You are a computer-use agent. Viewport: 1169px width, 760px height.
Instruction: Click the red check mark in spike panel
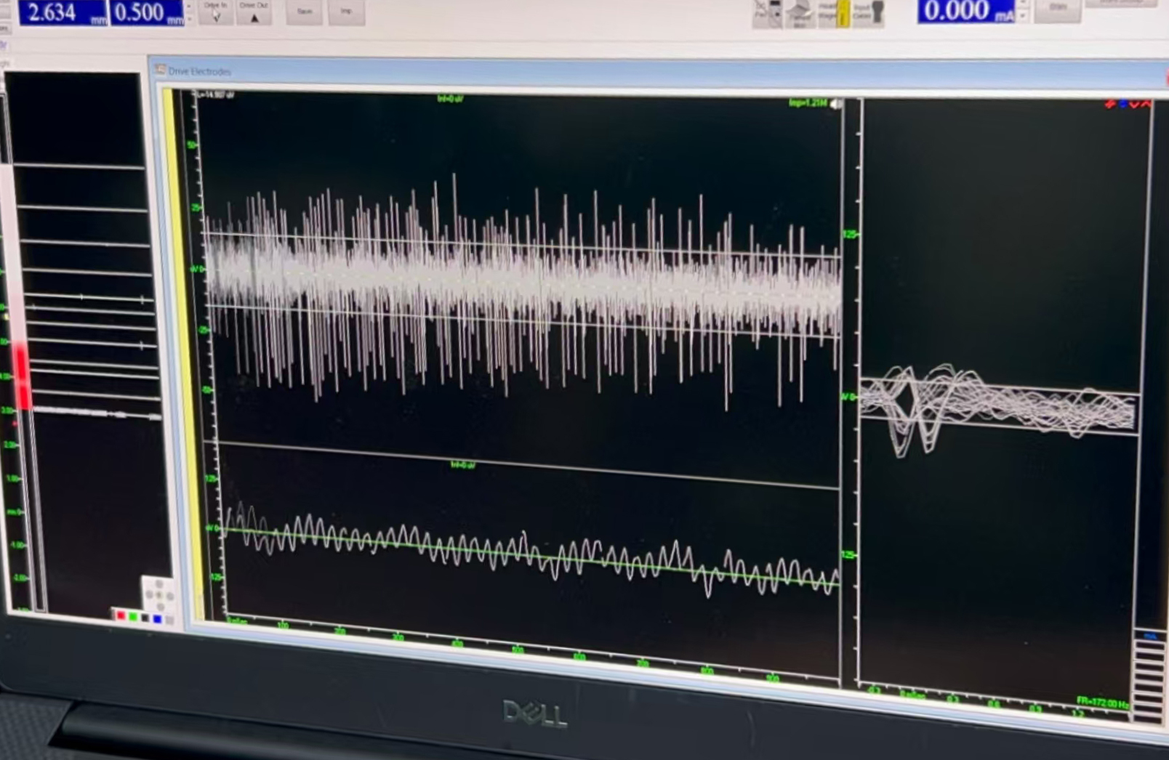[1134, 105]
